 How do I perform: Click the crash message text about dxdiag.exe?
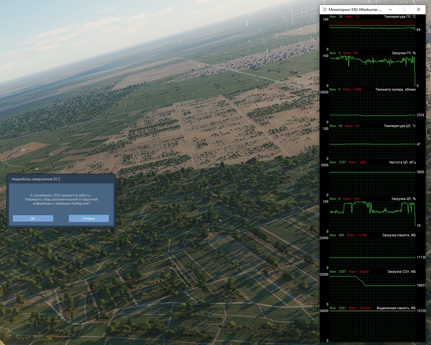61,199
